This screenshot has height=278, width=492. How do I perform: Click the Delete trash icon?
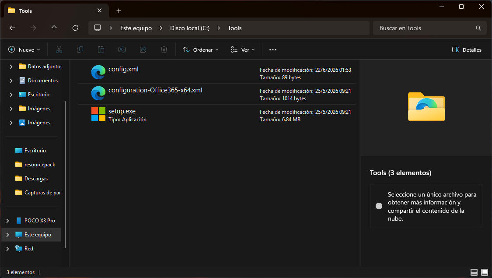[164, 49]
